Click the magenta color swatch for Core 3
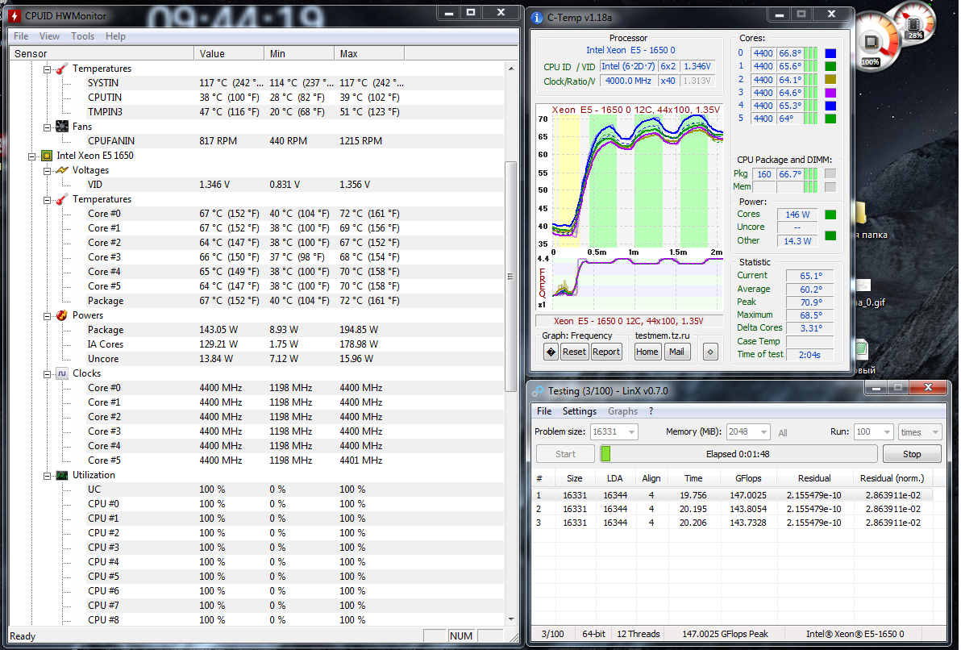 pyautogui.click(x=830, y=93)
